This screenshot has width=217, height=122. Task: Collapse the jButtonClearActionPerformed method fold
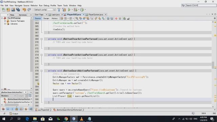coord(41,39)
